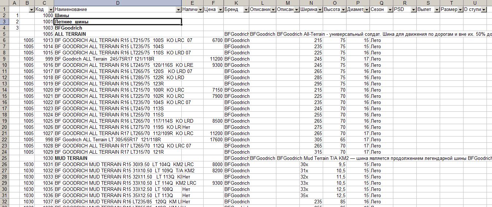The height and width of the screenshot is (207, 492).
Task: Select 'BF Goodrich ALL Terrain LT 305/65R17' cell
Action: (x=118, y=139)
